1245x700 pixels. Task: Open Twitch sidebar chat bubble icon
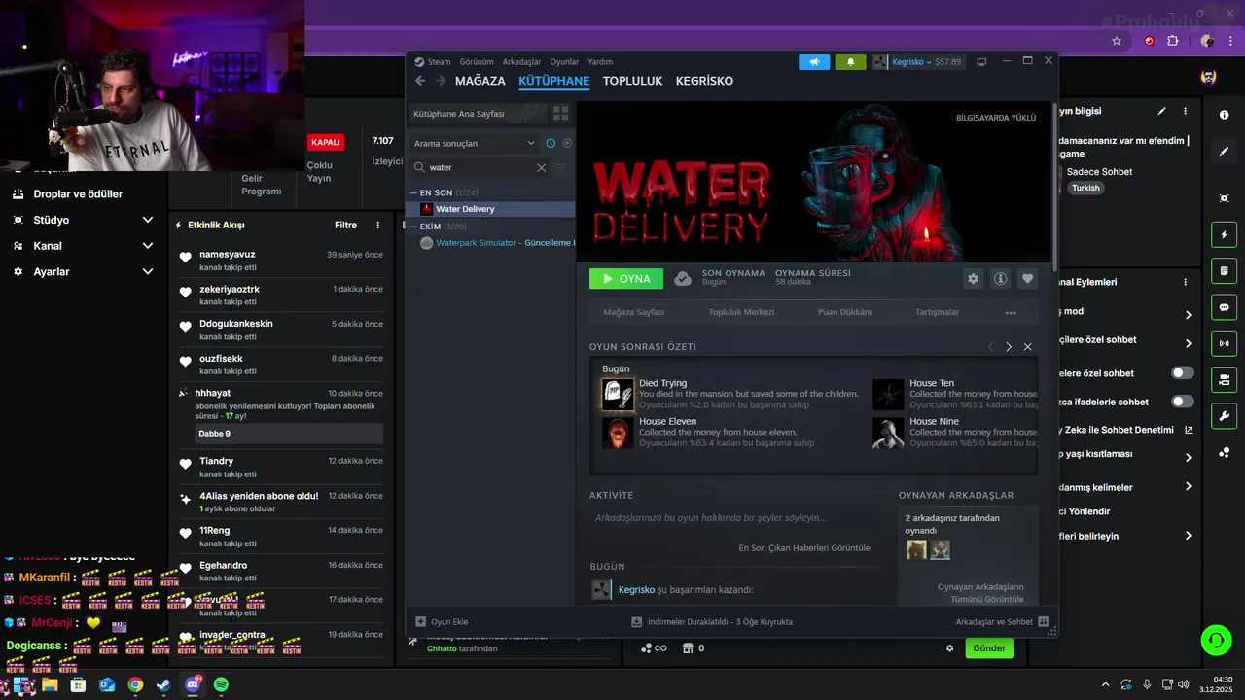(x=1224, y=307)
